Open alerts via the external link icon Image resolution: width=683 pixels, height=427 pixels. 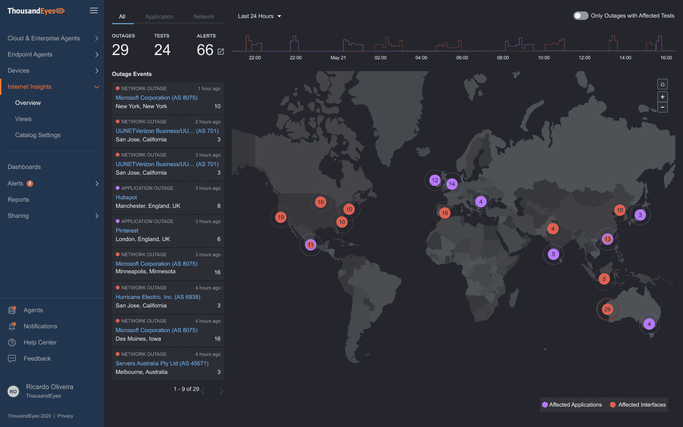click(x=220, y=52)
